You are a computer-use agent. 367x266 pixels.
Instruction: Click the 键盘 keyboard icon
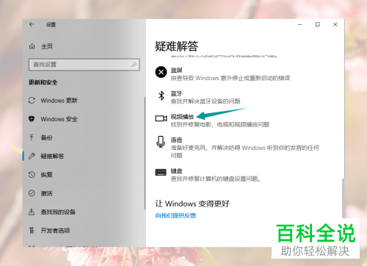pyautogui.click(x=161, y=172)
